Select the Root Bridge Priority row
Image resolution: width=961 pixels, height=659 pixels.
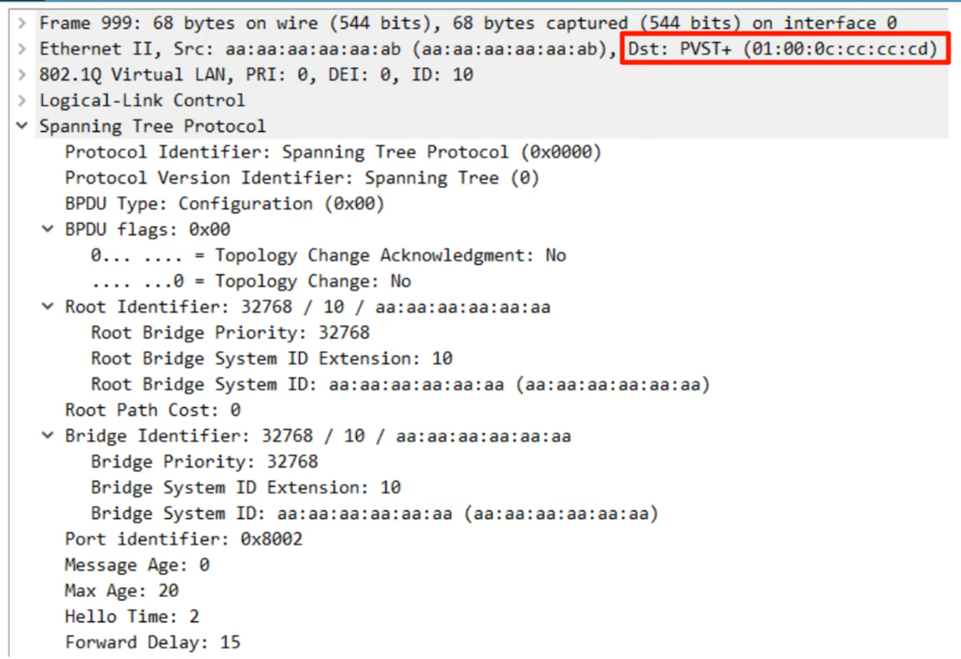click(x=230, y=333)
